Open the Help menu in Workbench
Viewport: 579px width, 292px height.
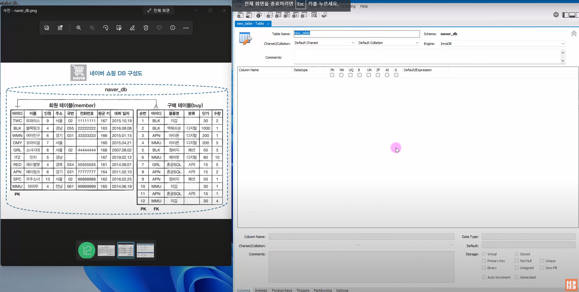pyautogui.click(x=364, y=6)
